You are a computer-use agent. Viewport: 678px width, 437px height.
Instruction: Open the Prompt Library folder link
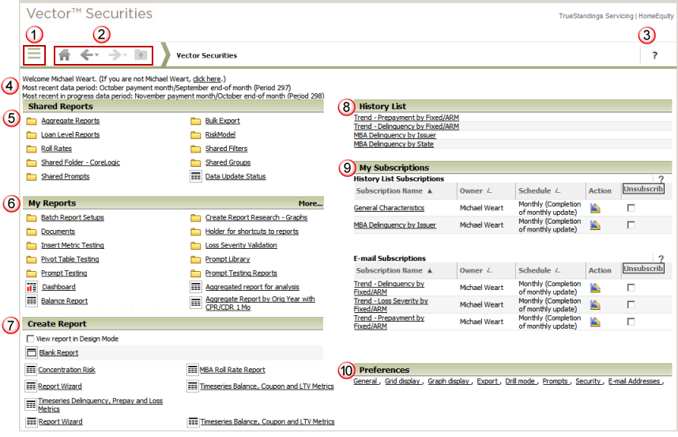coord(228,259)
